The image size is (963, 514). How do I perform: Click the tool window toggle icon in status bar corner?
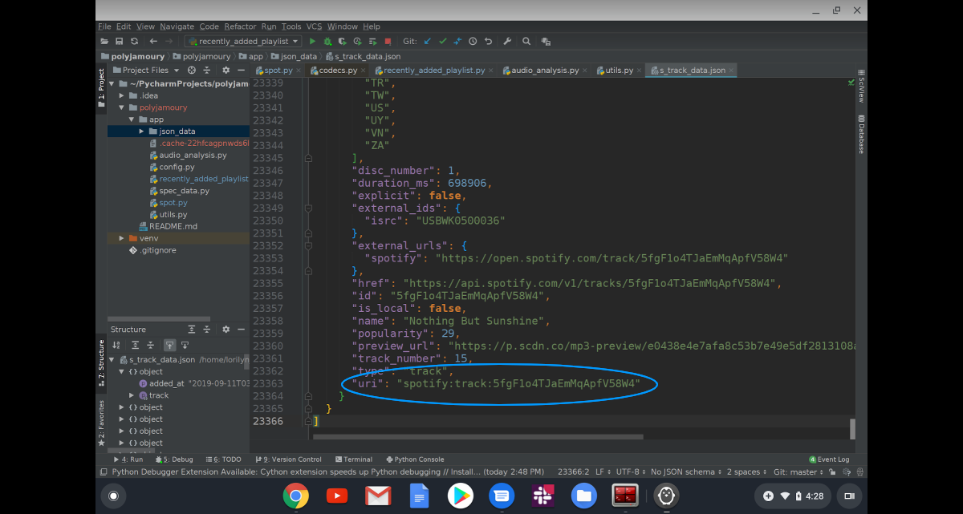click(x=102, y=472)
